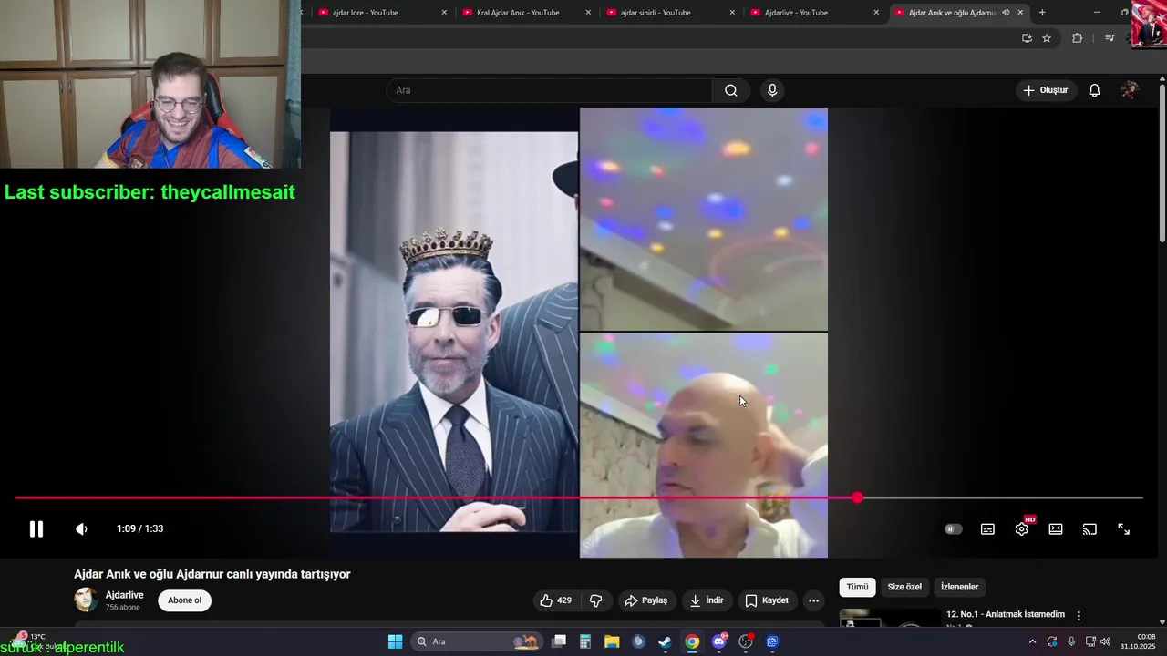Click the Ajdarlive channel avatar
This screenshot has width=1167, height=656.
(86, 600)
